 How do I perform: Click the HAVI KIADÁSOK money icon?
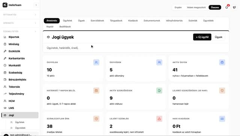[x=222, y=119]
